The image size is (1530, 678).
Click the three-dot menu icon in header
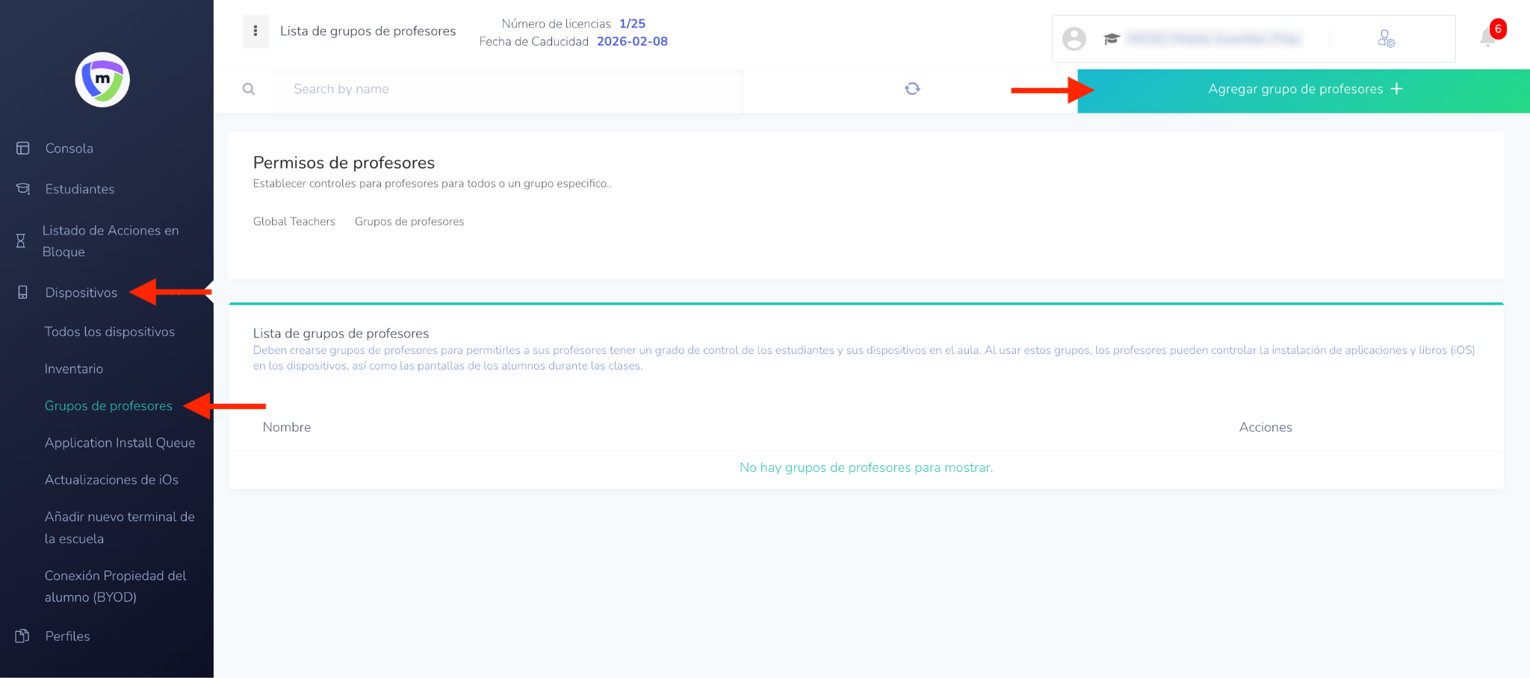[x=255, y=31]
